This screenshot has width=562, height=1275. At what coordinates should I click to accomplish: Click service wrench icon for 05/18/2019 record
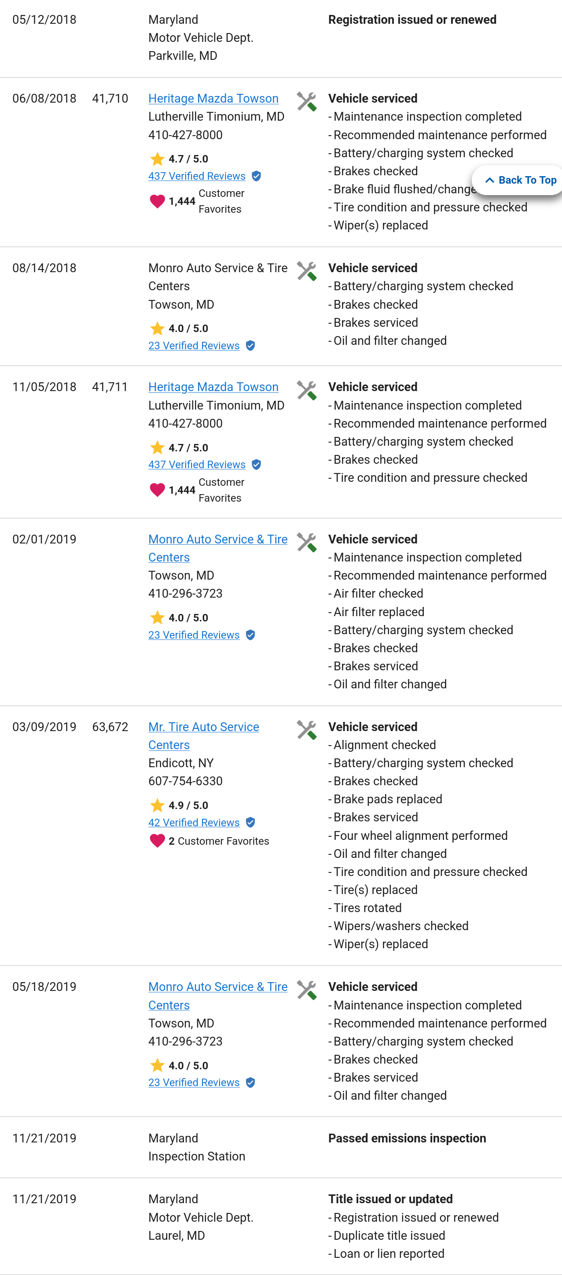pos(307,990)
